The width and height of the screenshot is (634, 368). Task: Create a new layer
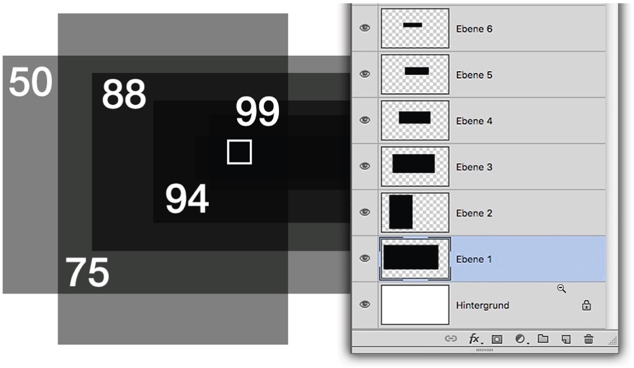tap(566, 339)
